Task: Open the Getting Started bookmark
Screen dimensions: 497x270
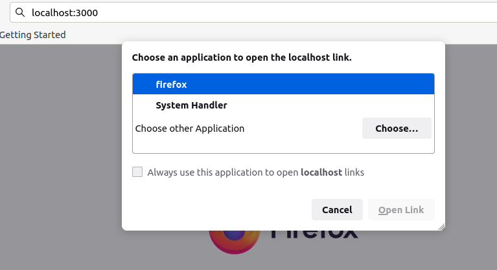Action: (32, 35)
